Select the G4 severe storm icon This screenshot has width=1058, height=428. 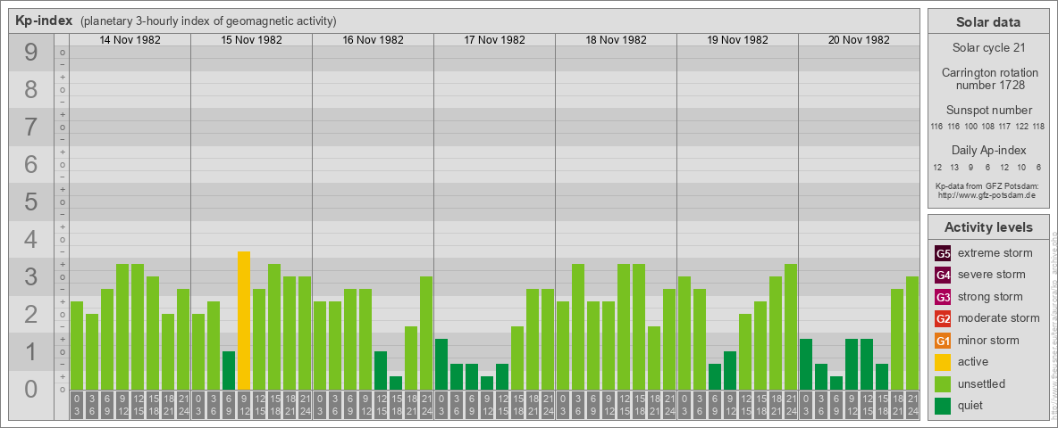(943, 275)
